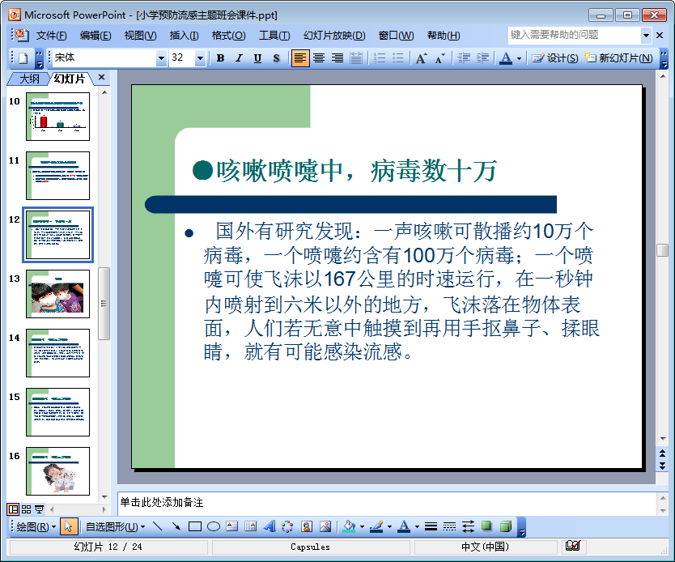The image size is (675, 562).
Task: Open the 窗口(W) menu
Action: pyautogui.click(x=396, y=36)
